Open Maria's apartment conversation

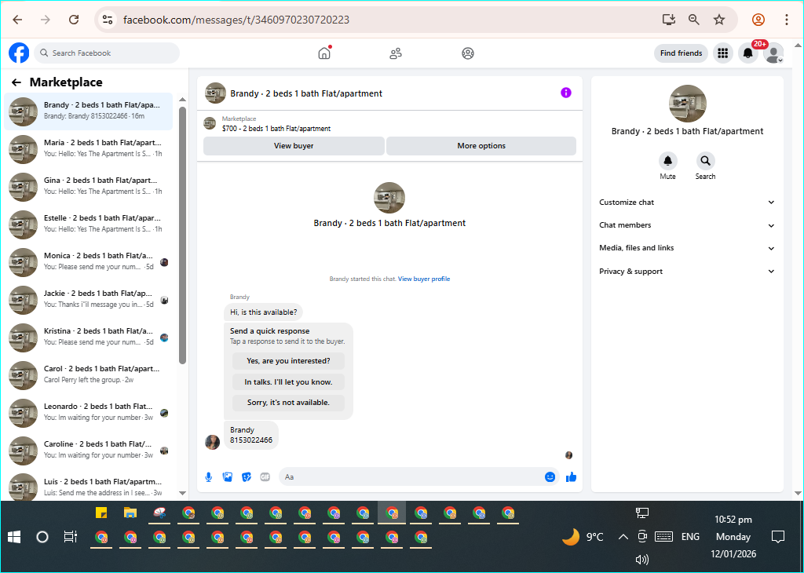(88, 149)
